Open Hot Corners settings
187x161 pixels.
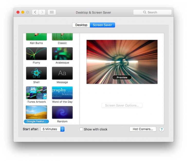pyautogui.click(x=143, y=129)
